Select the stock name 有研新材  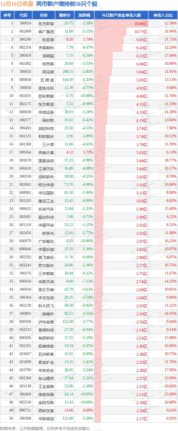46,338
